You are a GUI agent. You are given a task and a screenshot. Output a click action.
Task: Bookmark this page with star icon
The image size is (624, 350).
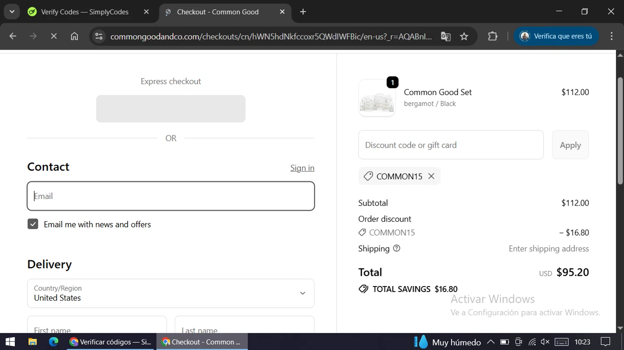click(x=464, y=37)
